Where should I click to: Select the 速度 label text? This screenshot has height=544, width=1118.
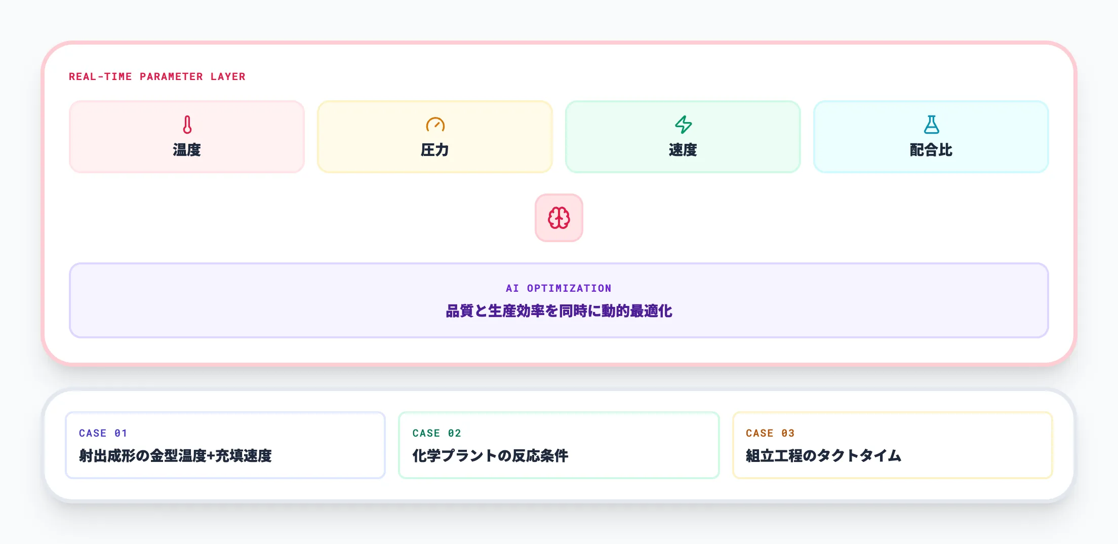click(x=683, y=150)
